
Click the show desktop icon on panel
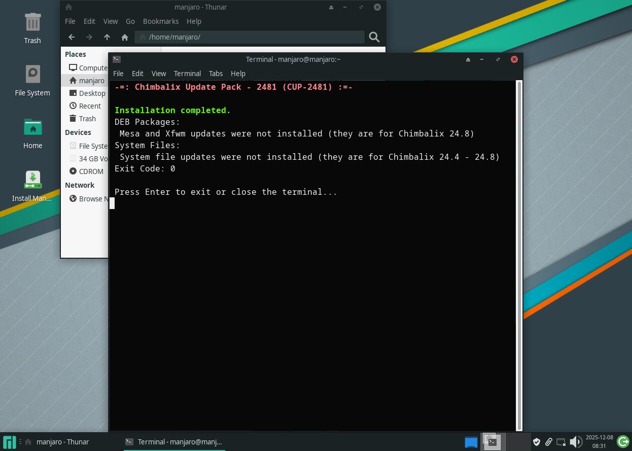pyautogui.click(x=471, y=442)
